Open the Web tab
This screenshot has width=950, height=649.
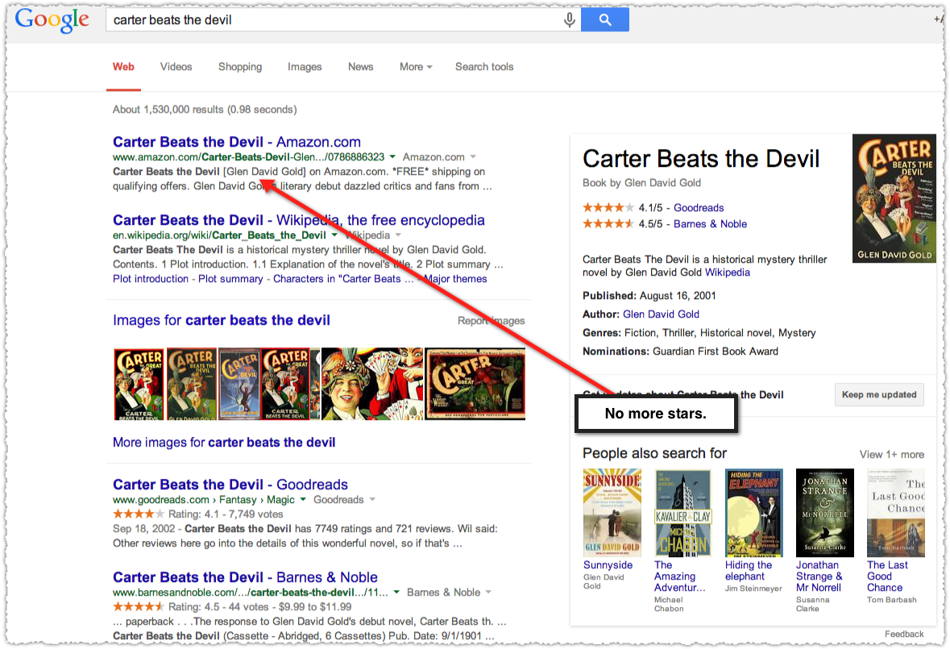pos(123,67)
